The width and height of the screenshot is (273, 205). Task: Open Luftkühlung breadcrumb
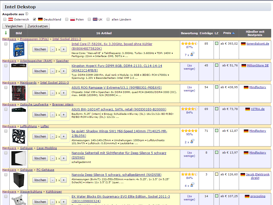(28, 126)
